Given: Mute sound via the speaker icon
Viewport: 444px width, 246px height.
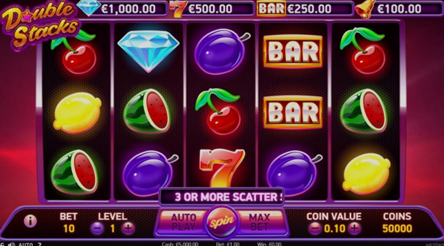Looking at the screenshot, I should (x=11, y=244).
